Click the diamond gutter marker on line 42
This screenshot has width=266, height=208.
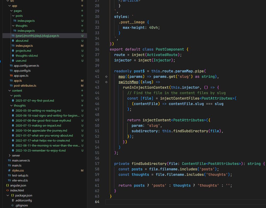(x=106, y=82)
